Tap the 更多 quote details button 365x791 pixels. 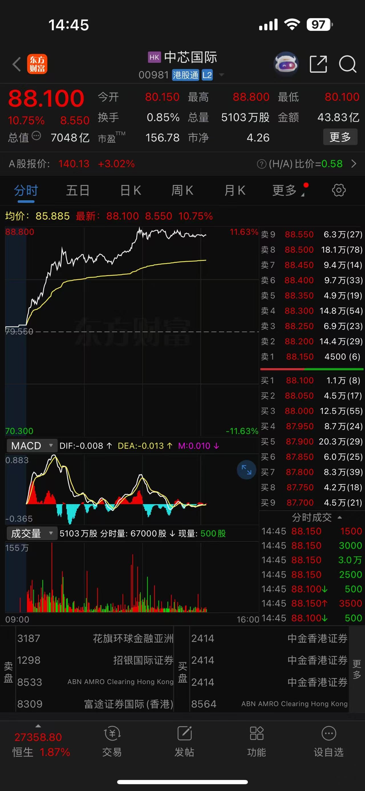click(x=340, y=137)
